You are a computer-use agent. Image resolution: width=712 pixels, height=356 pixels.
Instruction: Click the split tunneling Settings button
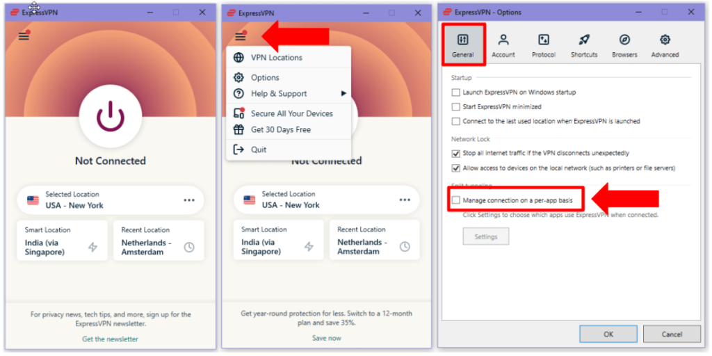pyautogui.click(x=485, y=236)
